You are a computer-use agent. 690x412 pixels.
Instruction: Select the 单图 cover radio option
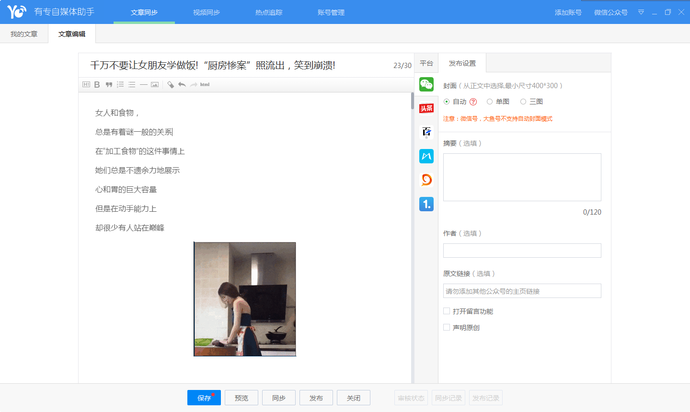(x=490, y=102)
